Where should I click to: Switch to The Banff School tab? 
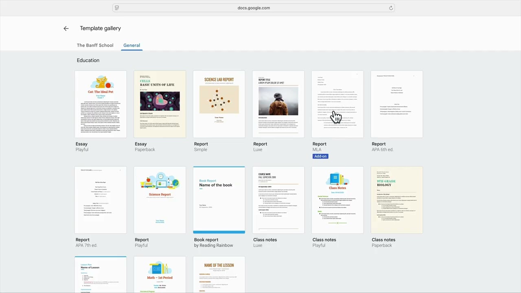click(x=95, y=45)
